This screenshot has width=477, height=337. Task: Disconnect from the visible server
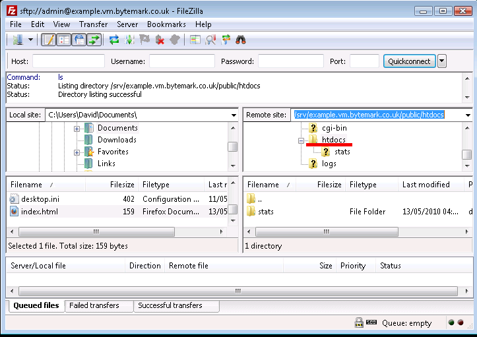pos(160,40)
